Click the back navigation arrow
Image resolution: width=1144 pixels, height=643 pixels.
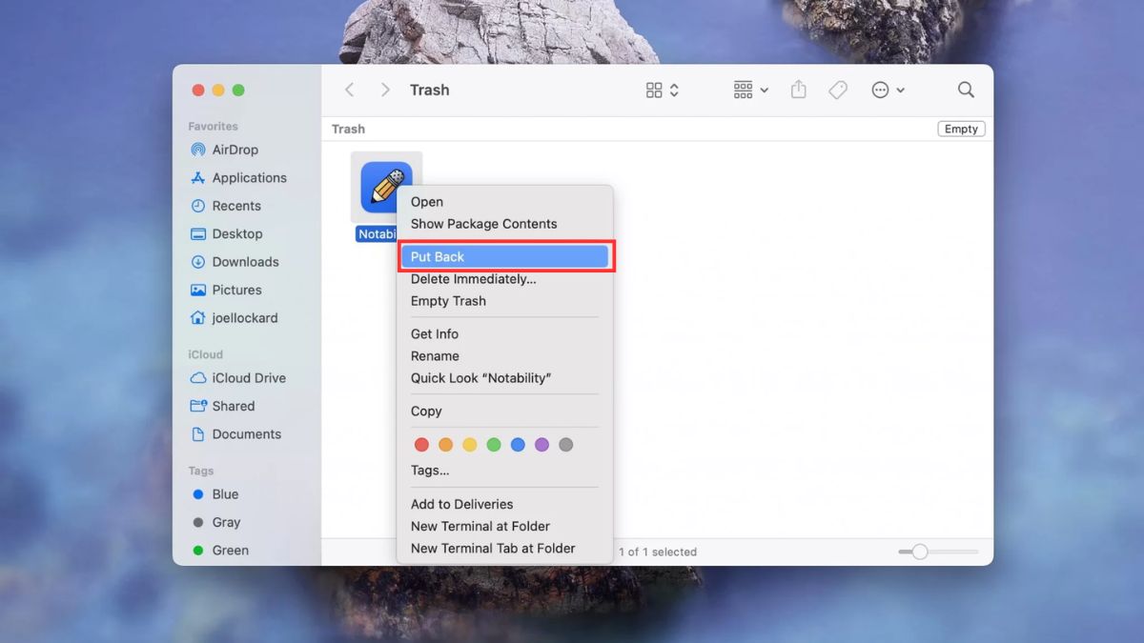[349, 90]
